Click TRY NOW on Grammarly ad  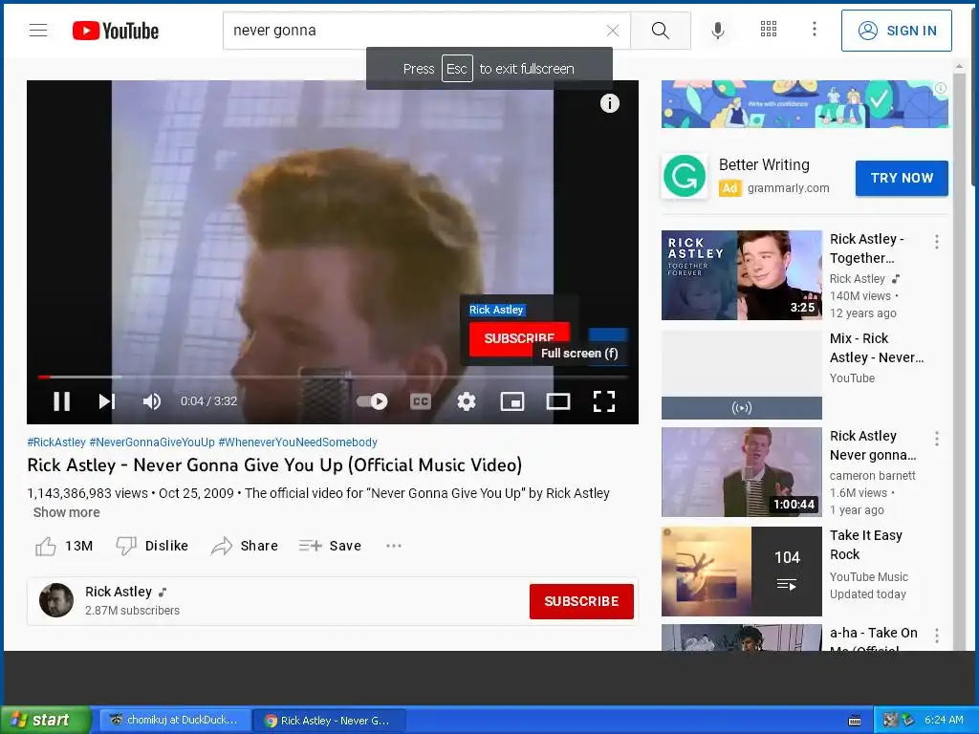pos(902,179)
